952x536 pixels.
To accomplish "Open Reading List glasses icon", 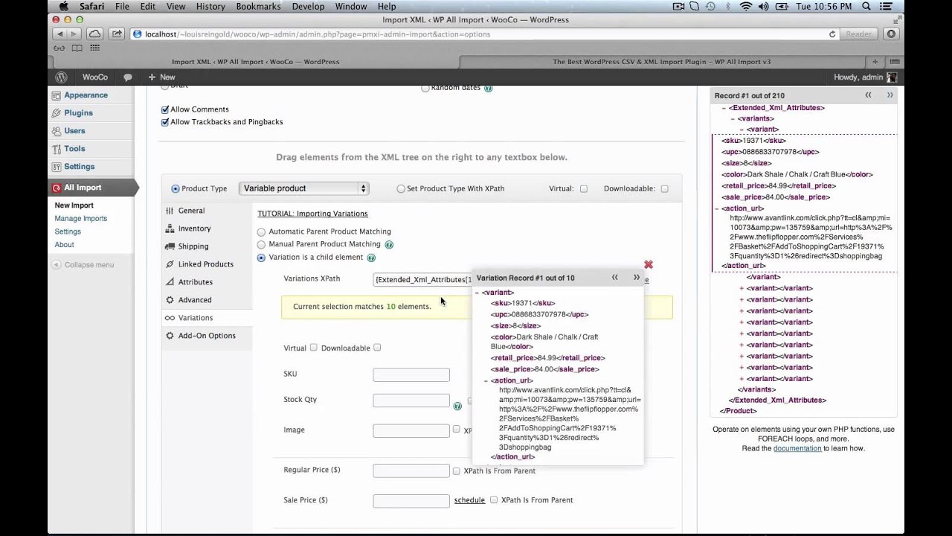I will (59, 48).
